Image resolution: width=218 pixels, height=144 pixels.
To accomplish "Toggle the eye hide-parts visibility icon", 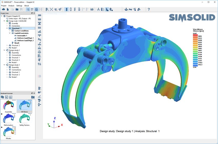I will 56,9.
